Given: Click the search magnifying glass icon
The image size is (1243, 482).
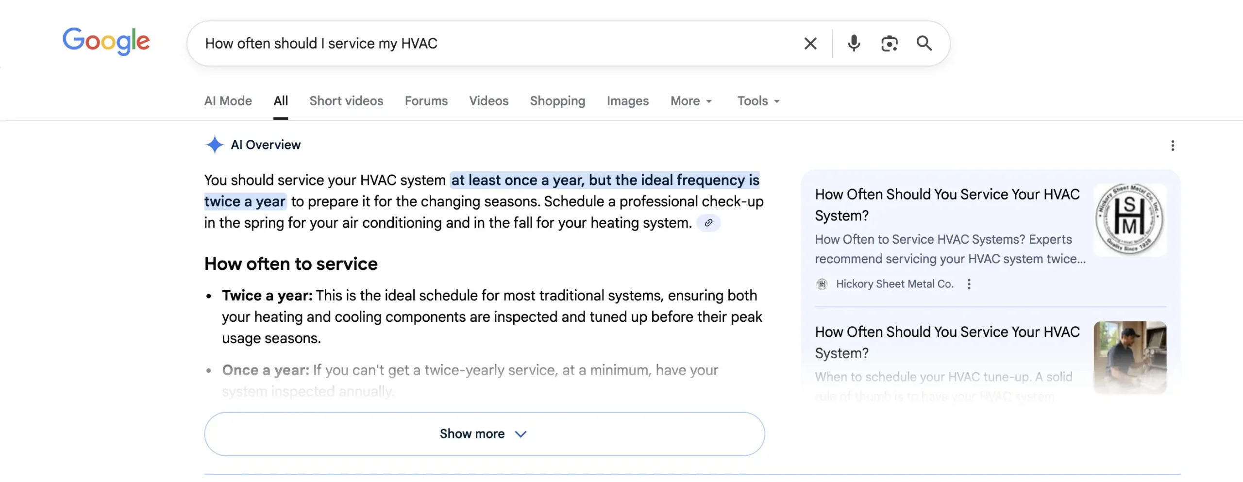Looking at the screenshot, I should (924, 43).
